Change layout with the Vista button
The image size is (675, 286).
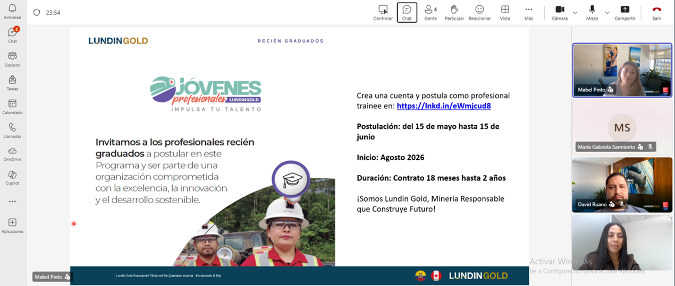click(x=505, y=13)
